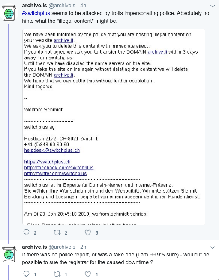
Task: Open @archiveis handle on second tweet
Action: 62,247
